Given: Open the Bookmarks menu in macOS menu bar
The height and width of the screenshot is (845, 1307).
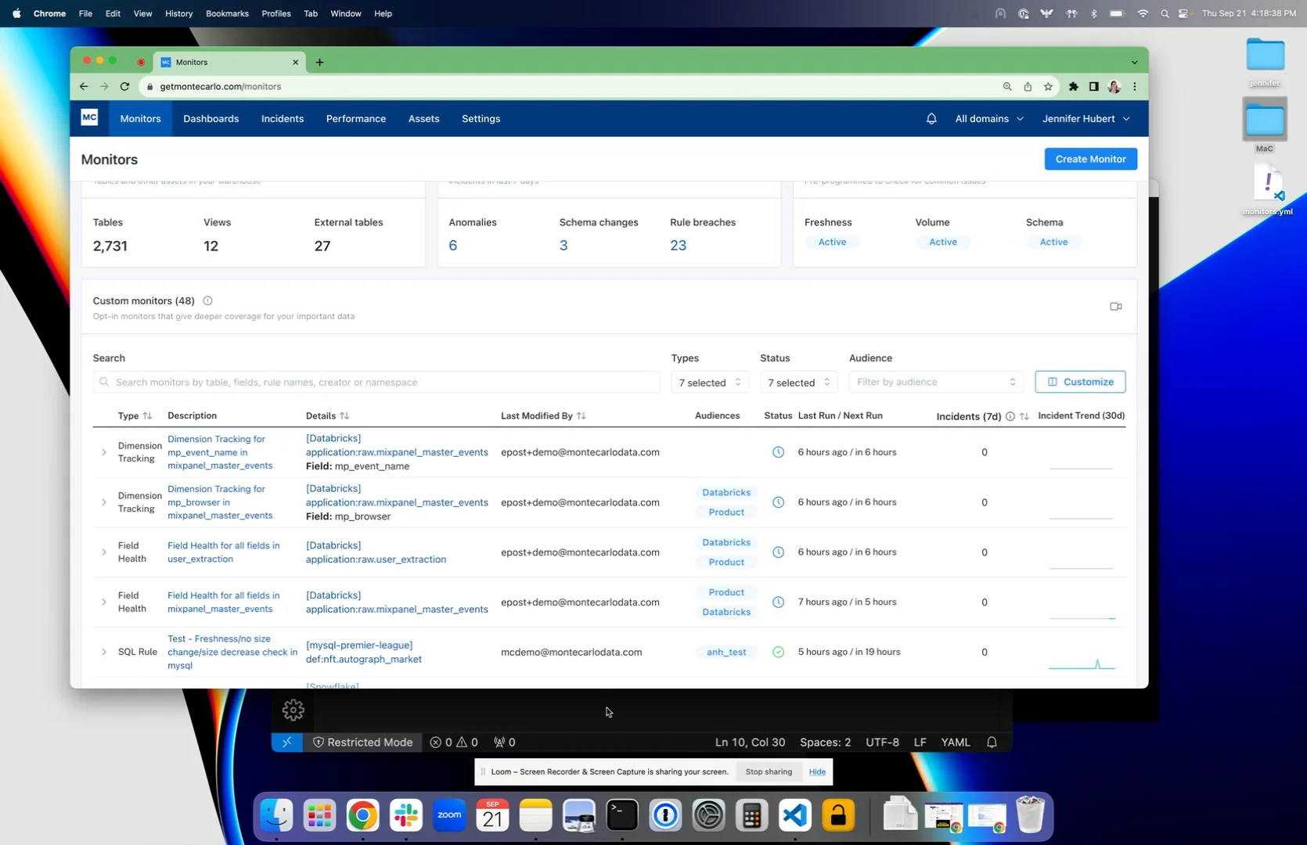Looking at the screenshot, I should tap(227, 13).
